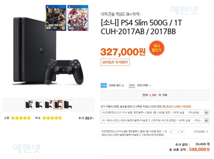Select the first product thumbnail
The width and height of the screenshot is (214, 159).
pyautogui.click(x=29, y=105)
